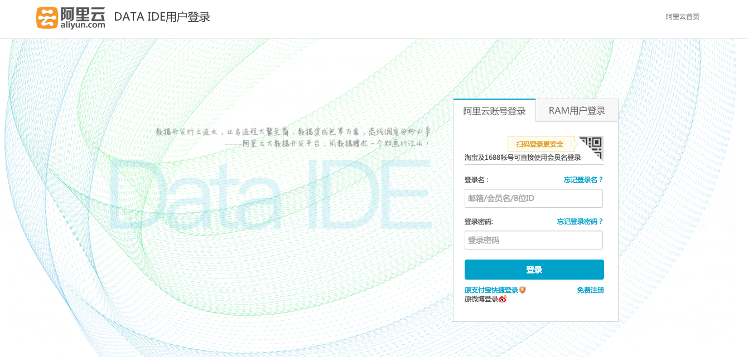This screenshot has width=748, height=357.
Task: Click DATA IDE用户登录 header title
Action: click(x=162, y=17)
